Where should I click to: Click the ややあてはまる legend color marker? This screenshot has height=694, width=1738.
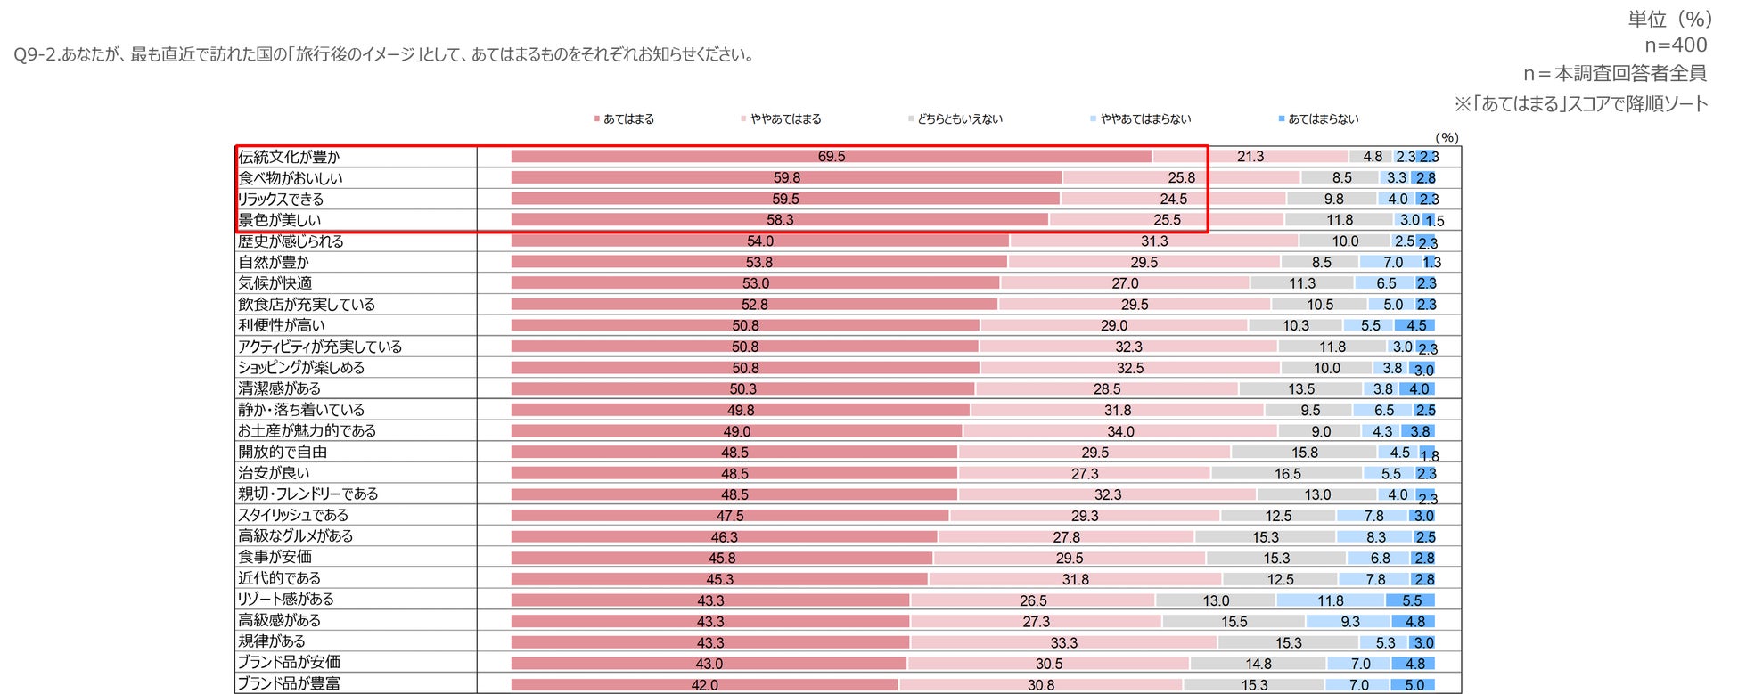[x=743, y=119]
